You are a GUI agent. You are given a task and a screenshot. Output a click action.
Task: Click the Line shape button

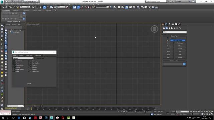(x=168, y=43)
